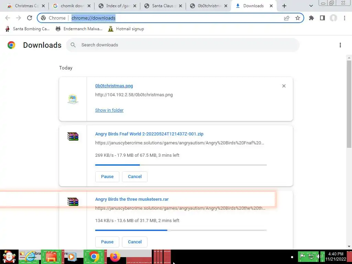Click the Fnaf World zip archive icon
This screenshot has height=264, width=352.
[73, 136]
